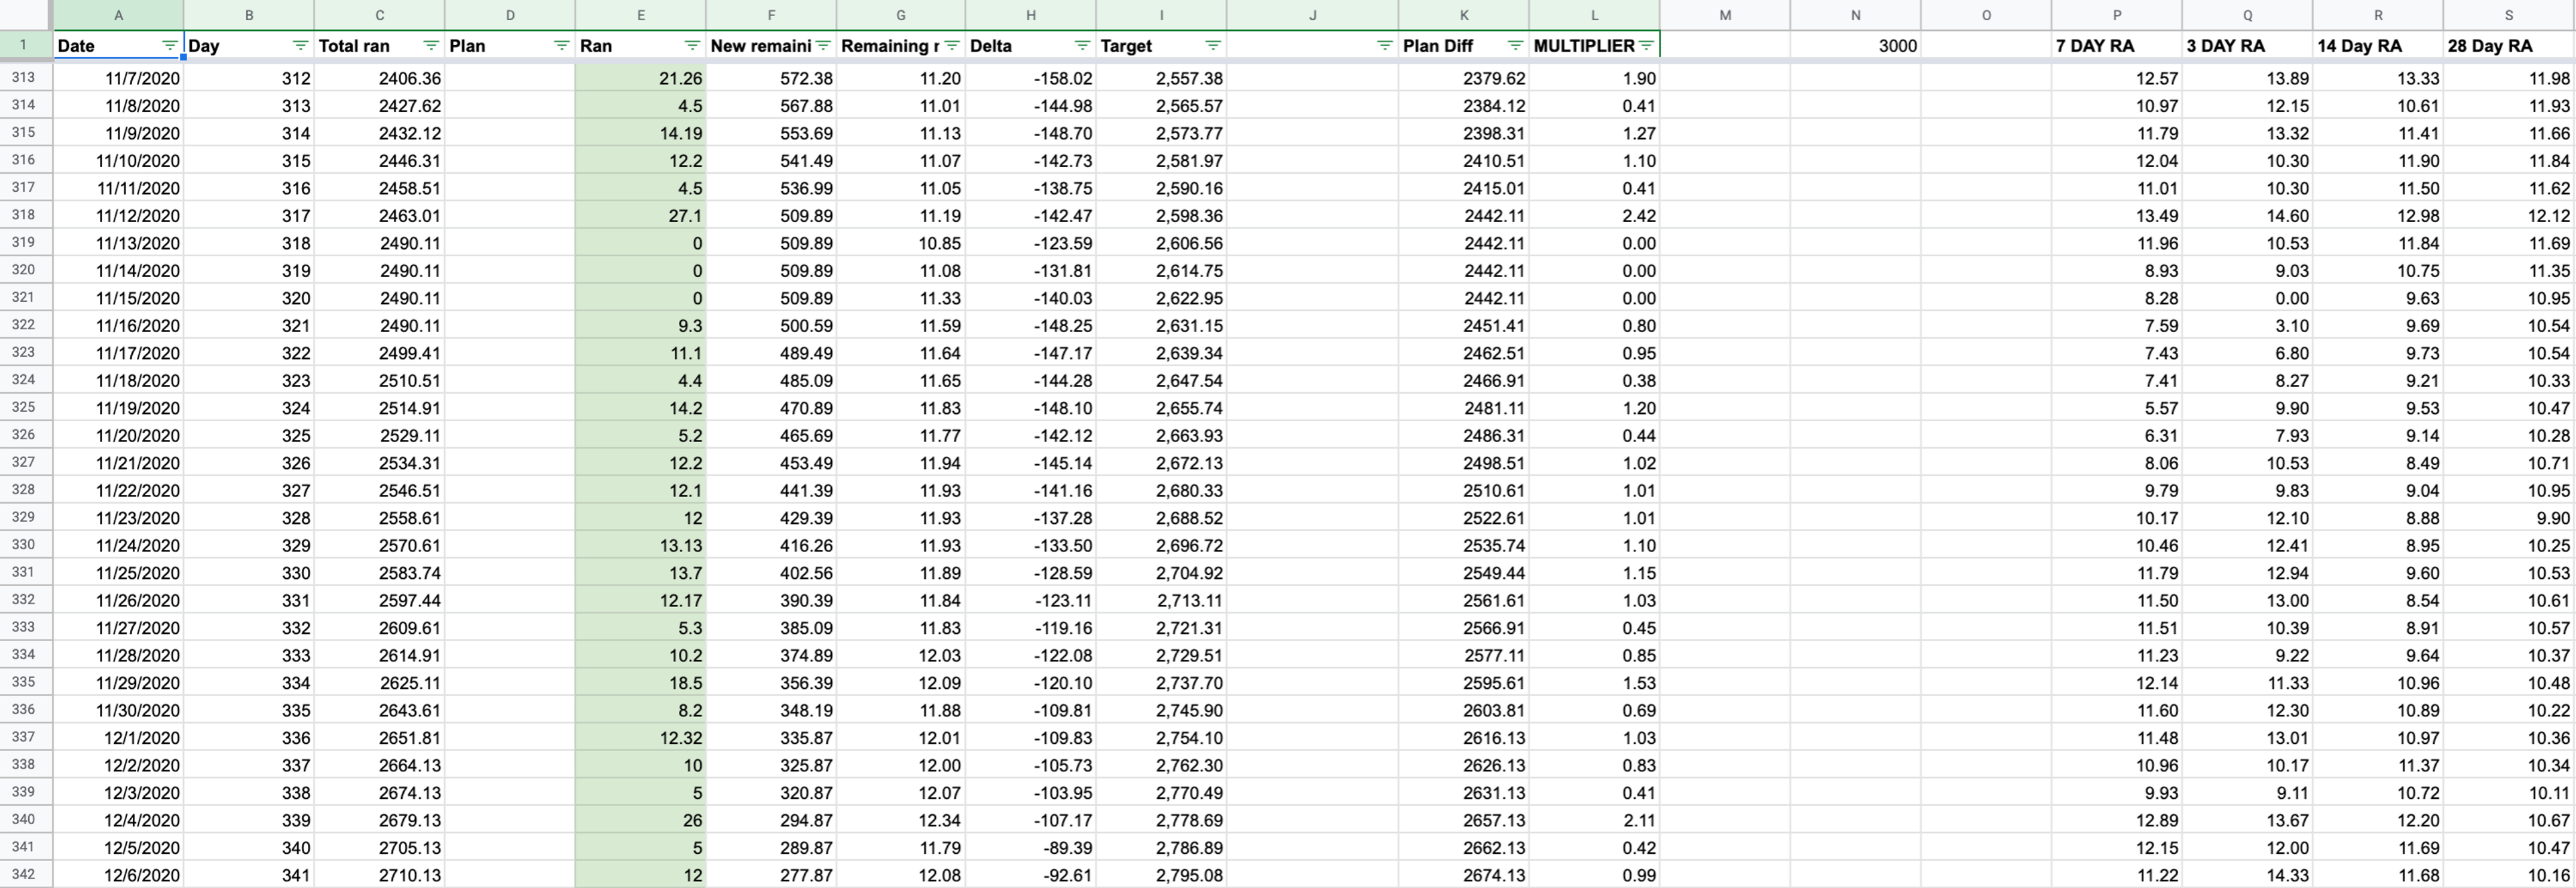This screenshot has width=2576, height=888.
Task: Select column S header
Action: [x=2509, y=15]
